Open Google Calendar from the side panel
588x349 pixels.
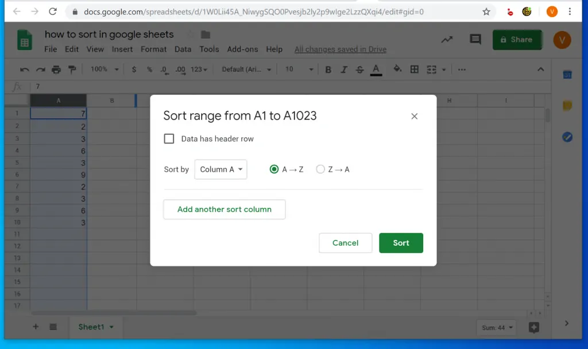tap(567, 75)
